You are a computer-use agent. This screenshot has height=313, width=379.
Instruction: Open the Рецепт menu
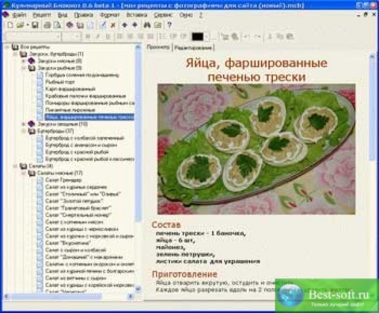point(42,15)
